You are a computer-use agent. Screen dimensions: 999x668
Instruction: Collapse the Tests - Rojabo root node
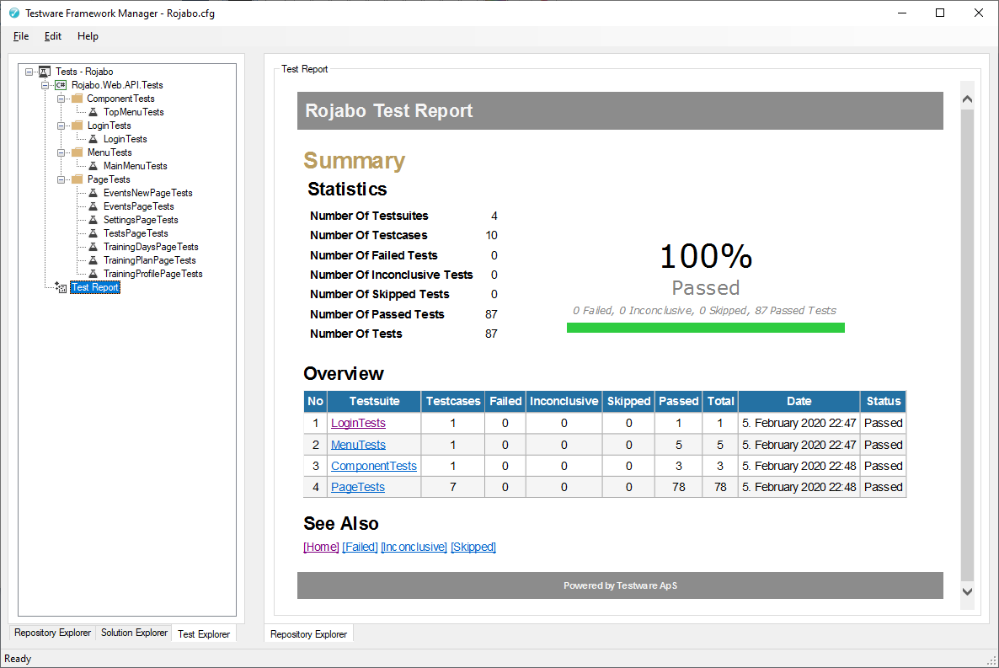[x=29, y=72]
